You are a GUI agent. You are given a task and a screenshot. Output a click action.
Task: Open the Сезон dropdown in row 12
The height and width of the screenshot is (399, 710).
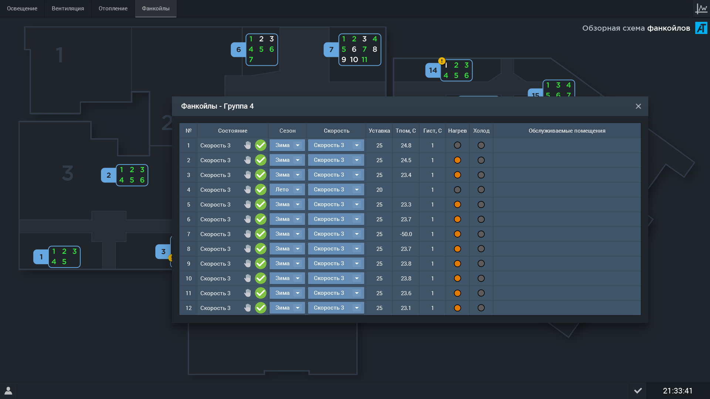click(x=287, y=308)
